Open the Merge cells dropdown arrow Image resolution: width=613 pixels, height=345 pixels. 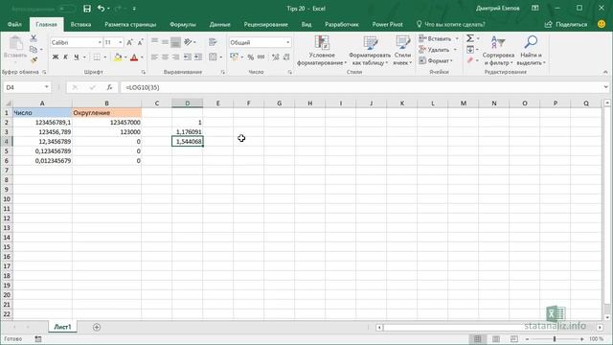[221, 57]
